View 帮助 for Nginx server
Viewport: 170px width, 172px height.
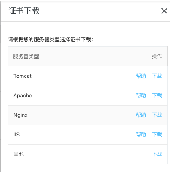point(141,115)
